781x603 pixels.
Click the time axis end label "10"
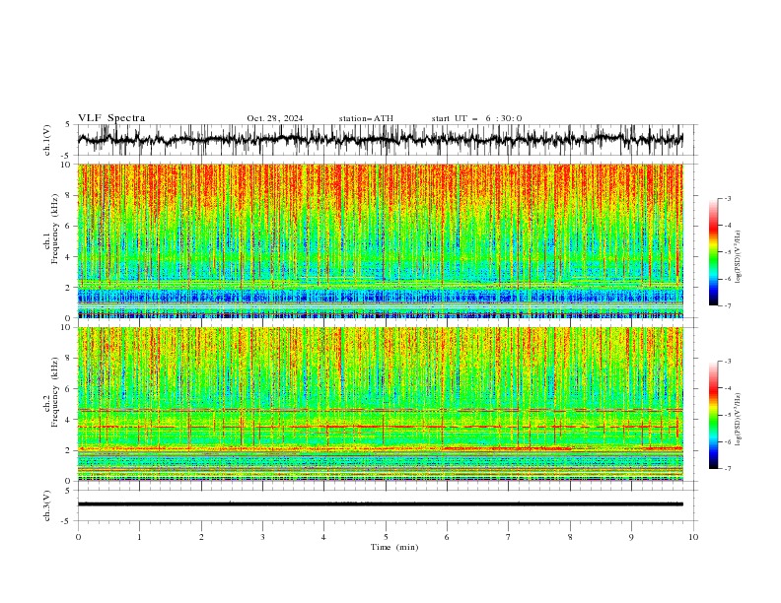tap(693, 537)
